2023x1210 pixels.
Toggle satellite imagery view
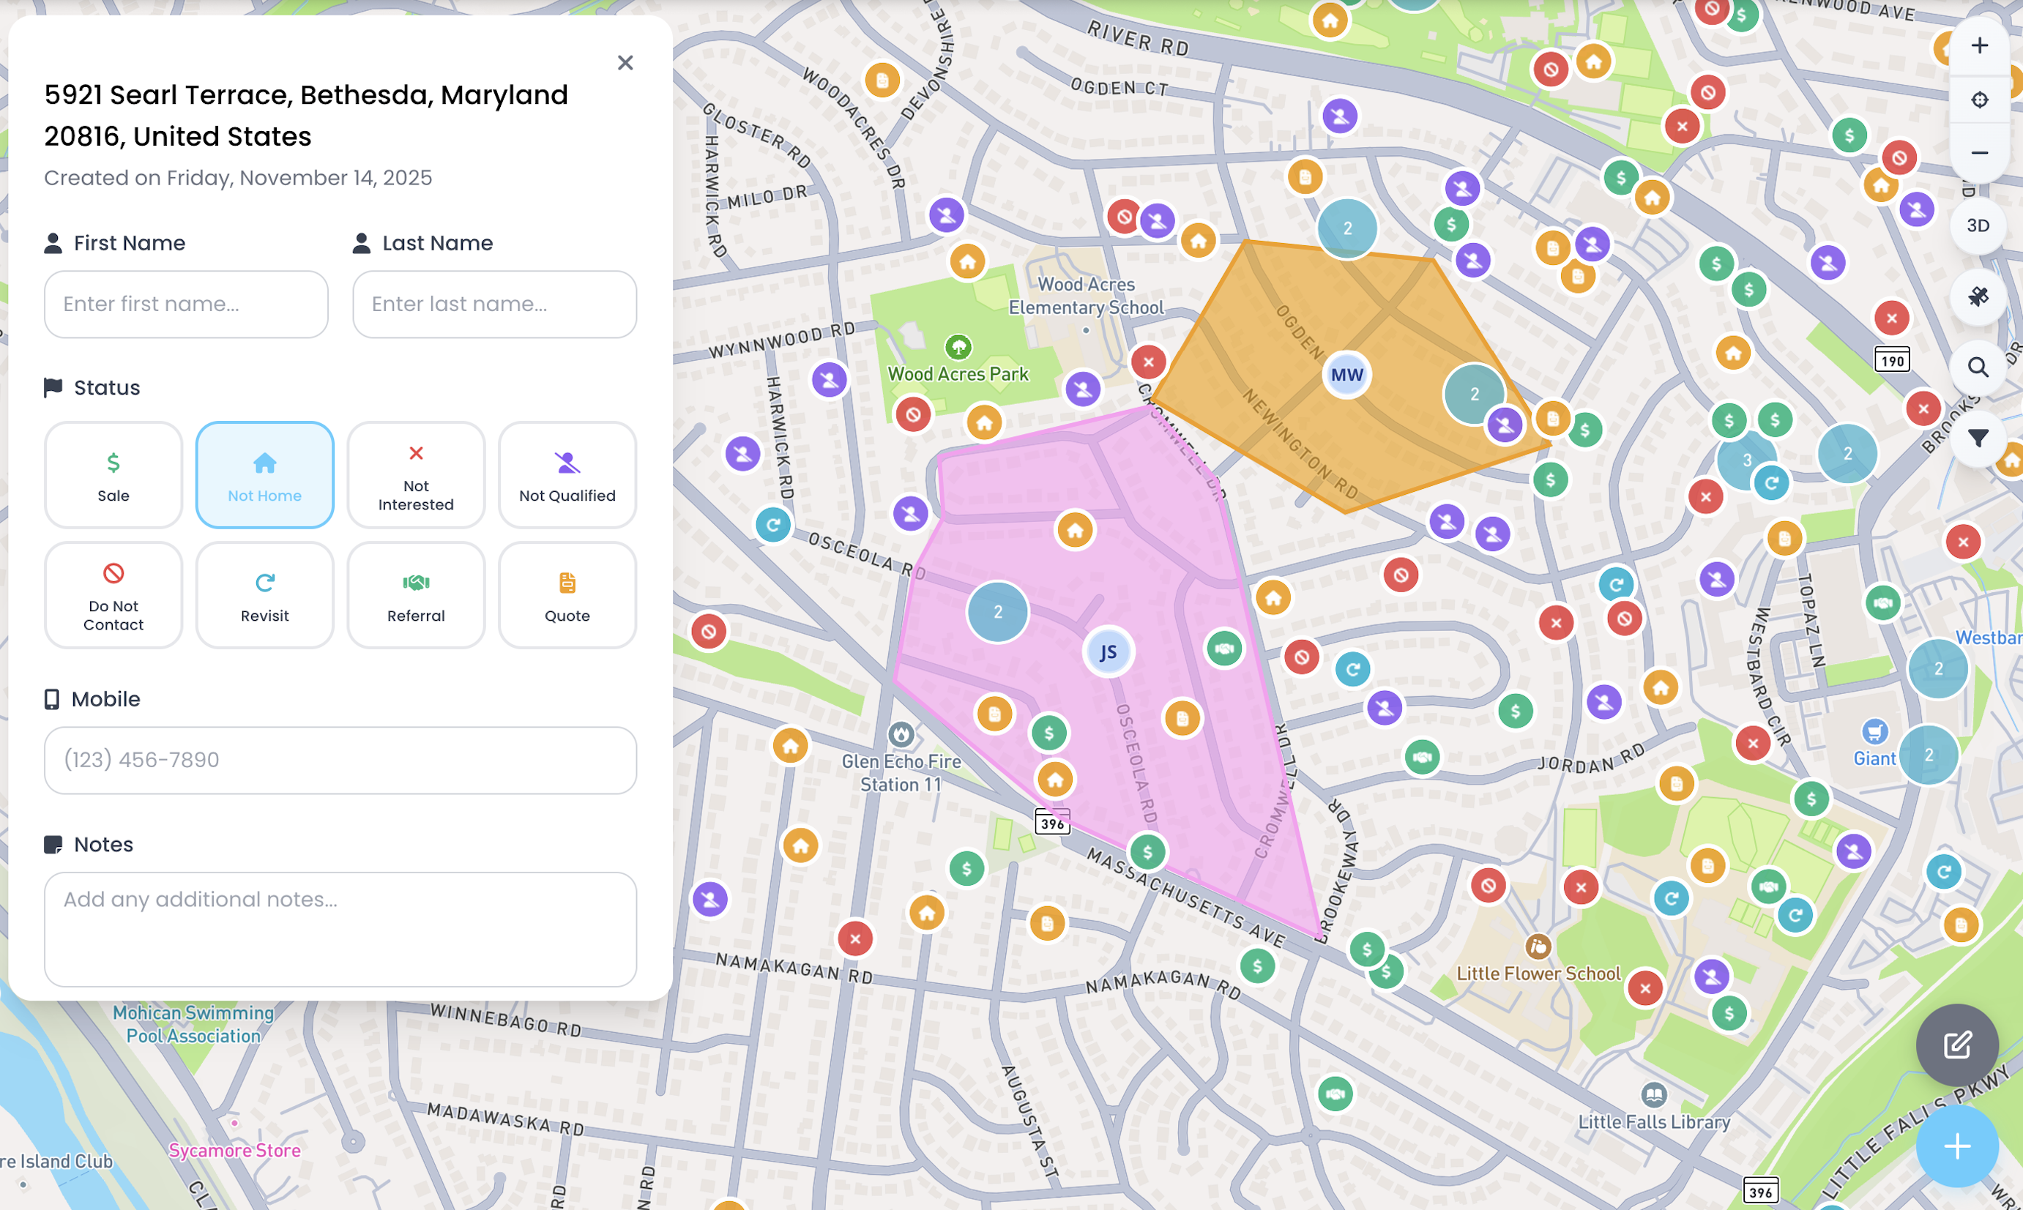coord(1978,296)
